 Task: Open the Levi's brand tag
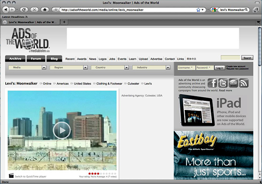pyautogui.click(x=148, y=84)
